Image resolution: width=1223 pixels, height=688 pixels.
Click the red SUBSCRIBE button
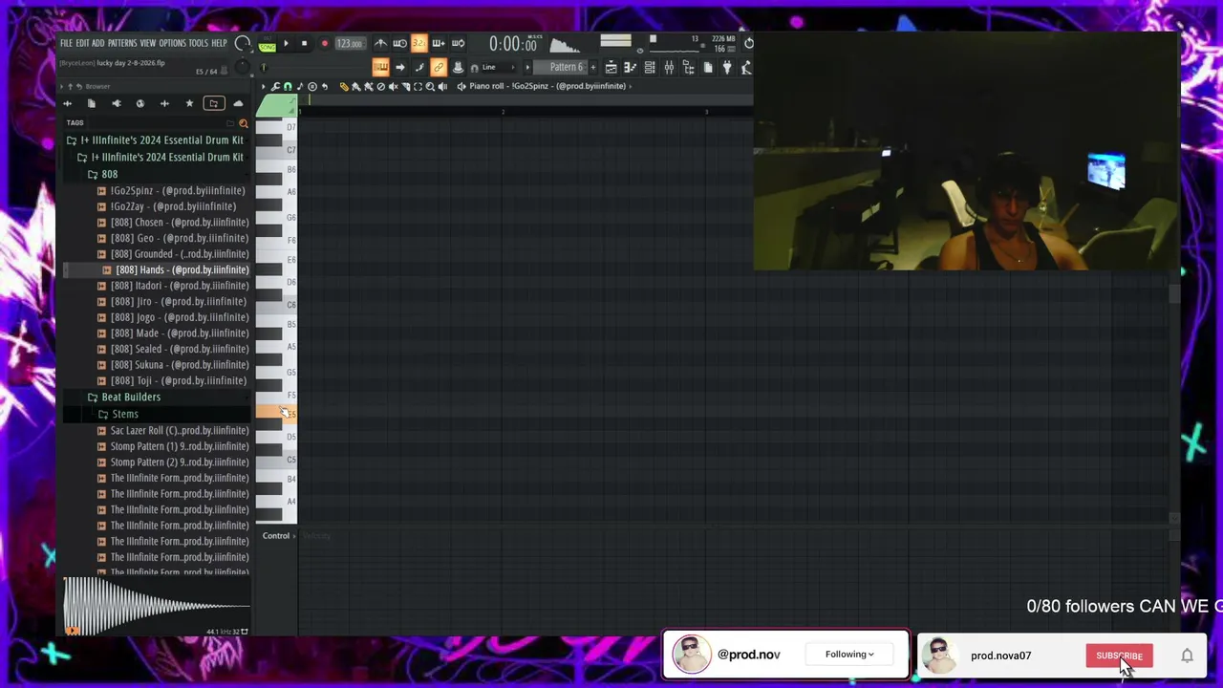pos(1119,656)
